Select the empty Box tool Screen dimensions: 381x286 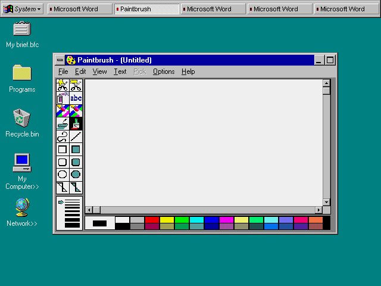pyautogui.click(x=63, y=149)
